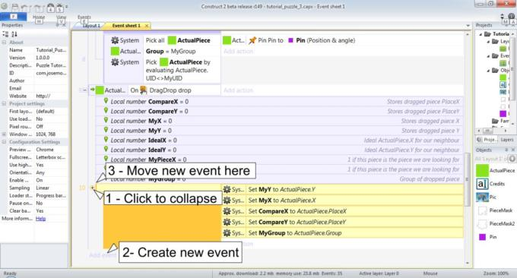Screen dimensions: 517x278
Task: Collapse the DragDrop drop event block
Action: (x=84, y=90)
